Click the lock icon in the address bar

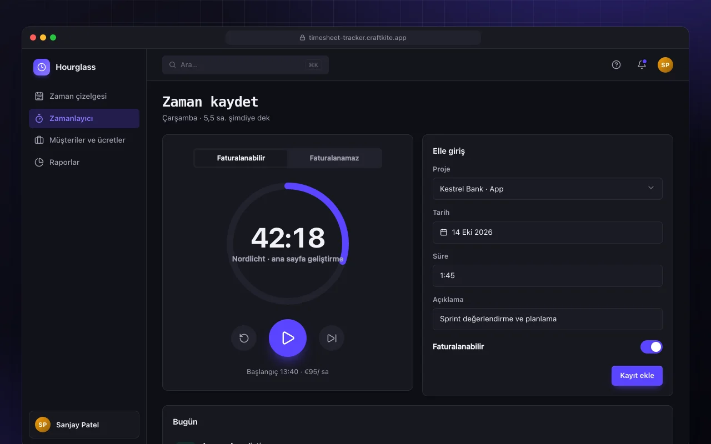(x=303, y=38)
